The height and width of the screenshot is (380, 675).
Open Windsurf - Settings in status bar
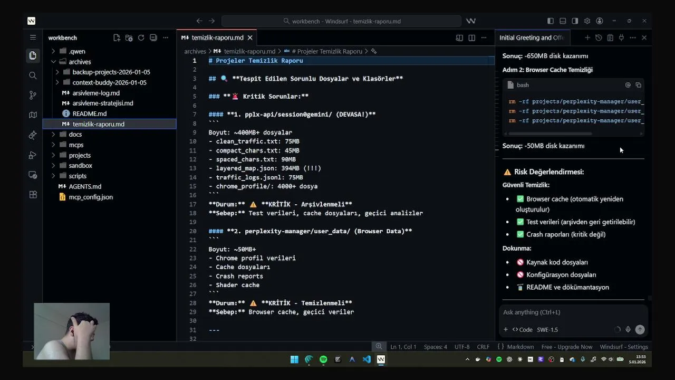[x=624, y=347]
